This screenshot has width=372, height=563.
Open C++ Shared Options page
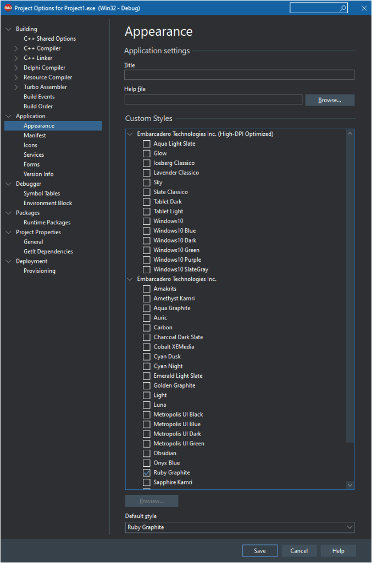50,38
